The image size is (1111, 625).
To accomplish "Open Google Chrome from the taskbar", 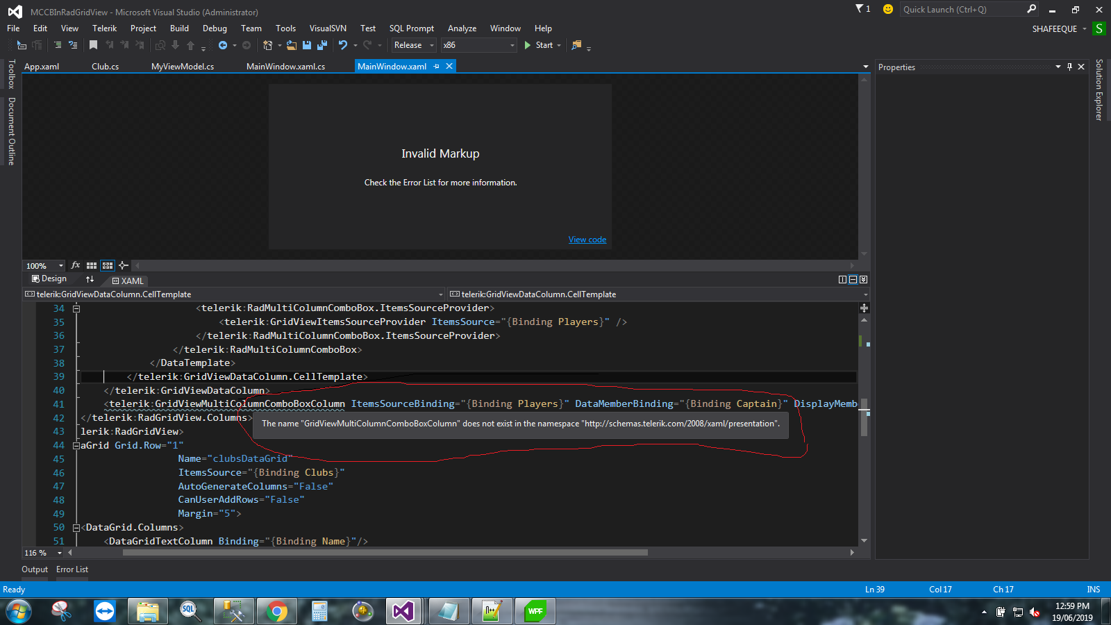I will click(276, 611).
